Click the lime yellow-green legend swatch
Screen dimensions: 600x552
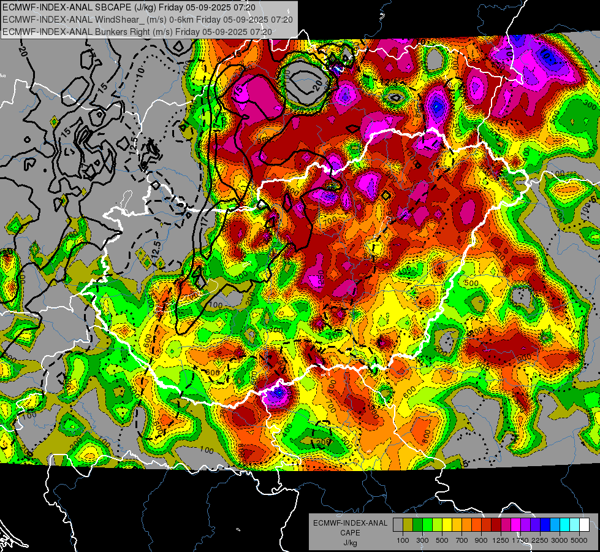click(x=438, y=524)
